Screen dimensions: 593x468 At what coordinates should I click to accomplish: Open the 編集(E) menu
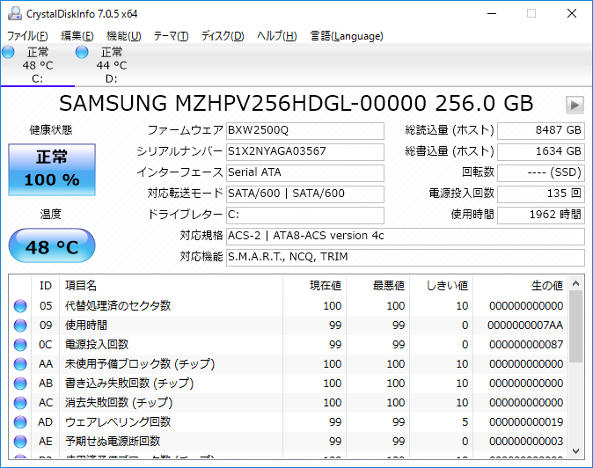tap(77, 36)
